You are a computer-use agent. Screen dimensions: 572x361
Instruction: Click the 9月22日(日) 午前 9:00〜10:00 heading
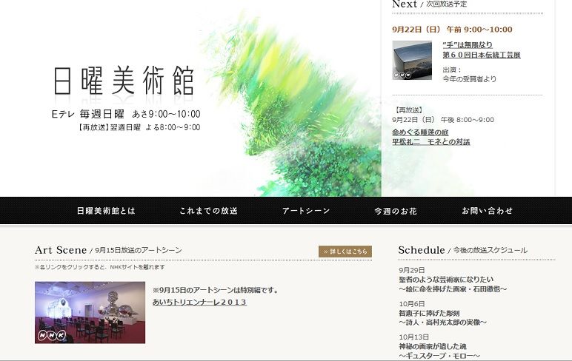[x=452, y=30]
